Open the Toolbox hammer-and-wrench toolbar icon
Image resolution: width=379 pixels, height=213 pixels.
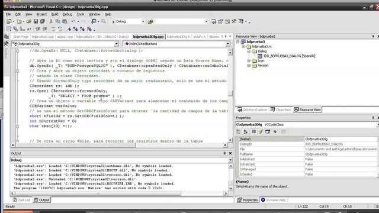pyautogui.click(x=234, y=21)
